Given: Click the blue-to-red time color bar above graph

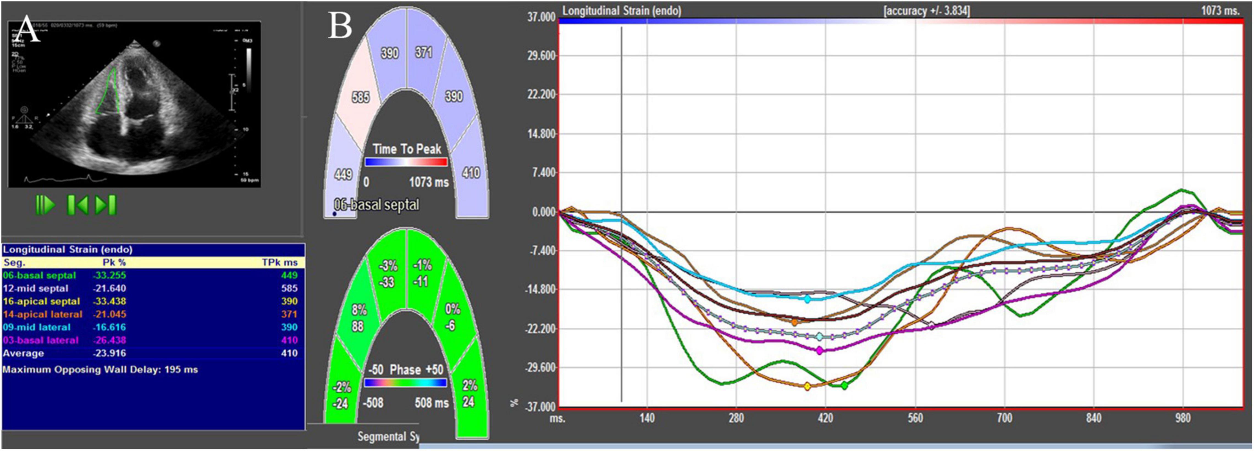Looking at the screenshot, I should tap(901, 21).
